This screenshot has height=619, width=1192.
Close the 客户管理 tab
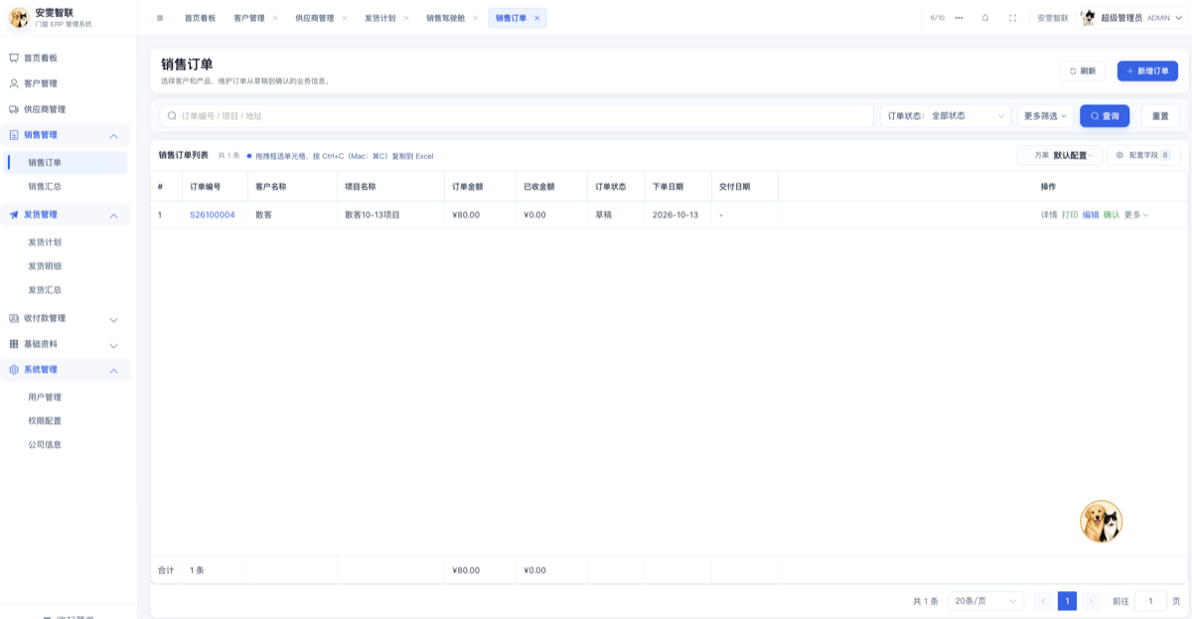tap(275, 18)
